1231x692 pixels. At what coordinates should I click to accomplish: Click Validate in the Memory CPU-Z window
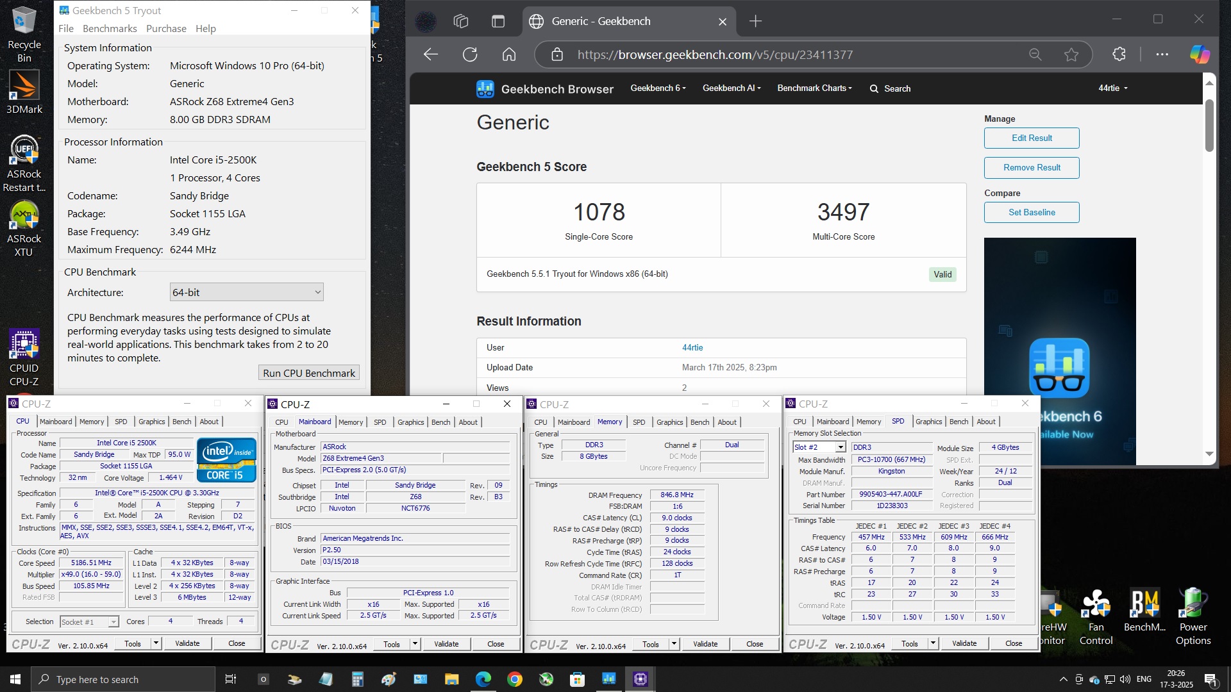click(x=705, y=644)
